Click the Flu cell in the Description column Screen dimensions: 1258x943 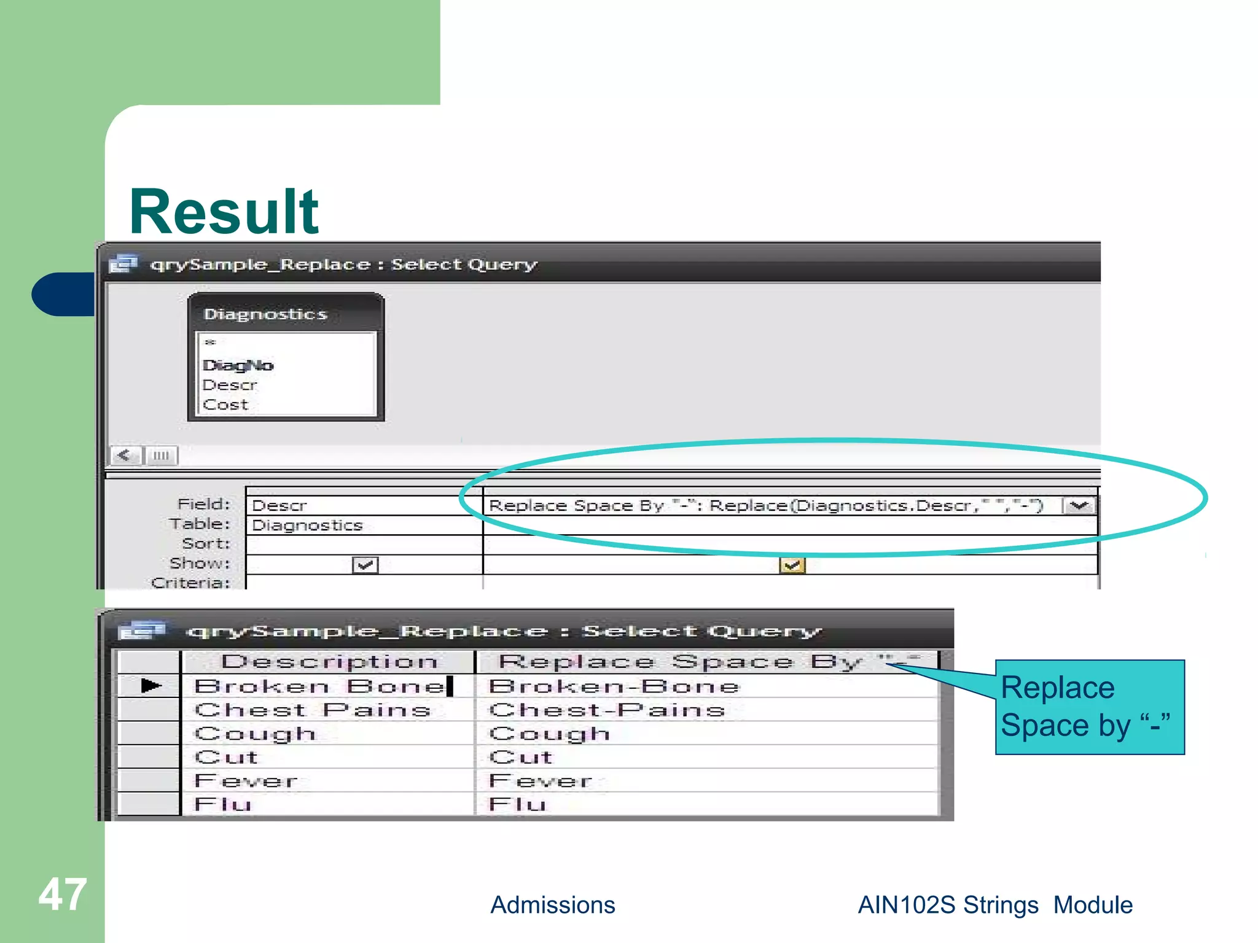point(329,804)
